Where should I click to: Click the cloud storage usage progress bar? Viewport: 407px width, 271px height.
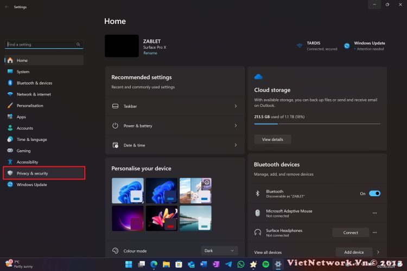tap(317, 124)
